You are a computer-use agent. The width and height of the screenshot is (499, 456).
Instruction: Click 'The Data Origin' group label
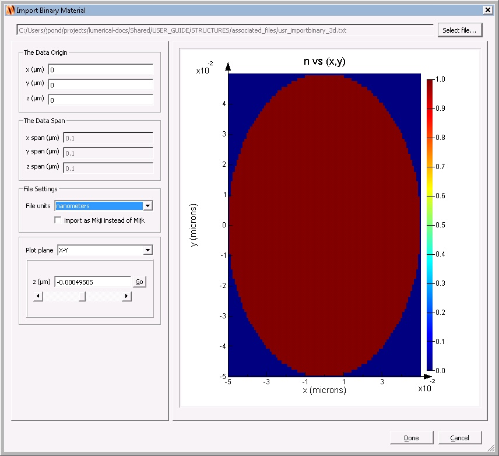coord(45,52)
